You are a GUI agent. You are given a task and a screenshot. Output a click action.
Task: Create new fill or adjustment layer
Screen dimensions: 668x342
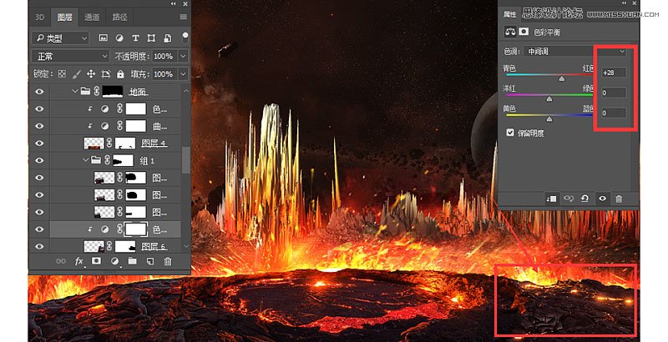114,261
